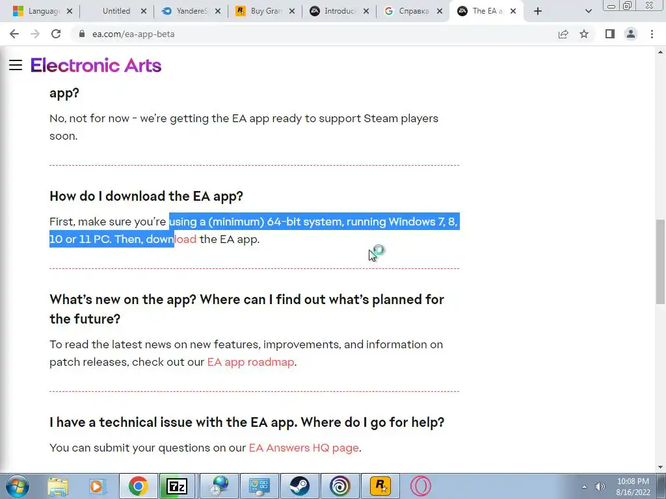Close the active The EA tab
This screenshot has height=499, width=666.
(513, 11)
